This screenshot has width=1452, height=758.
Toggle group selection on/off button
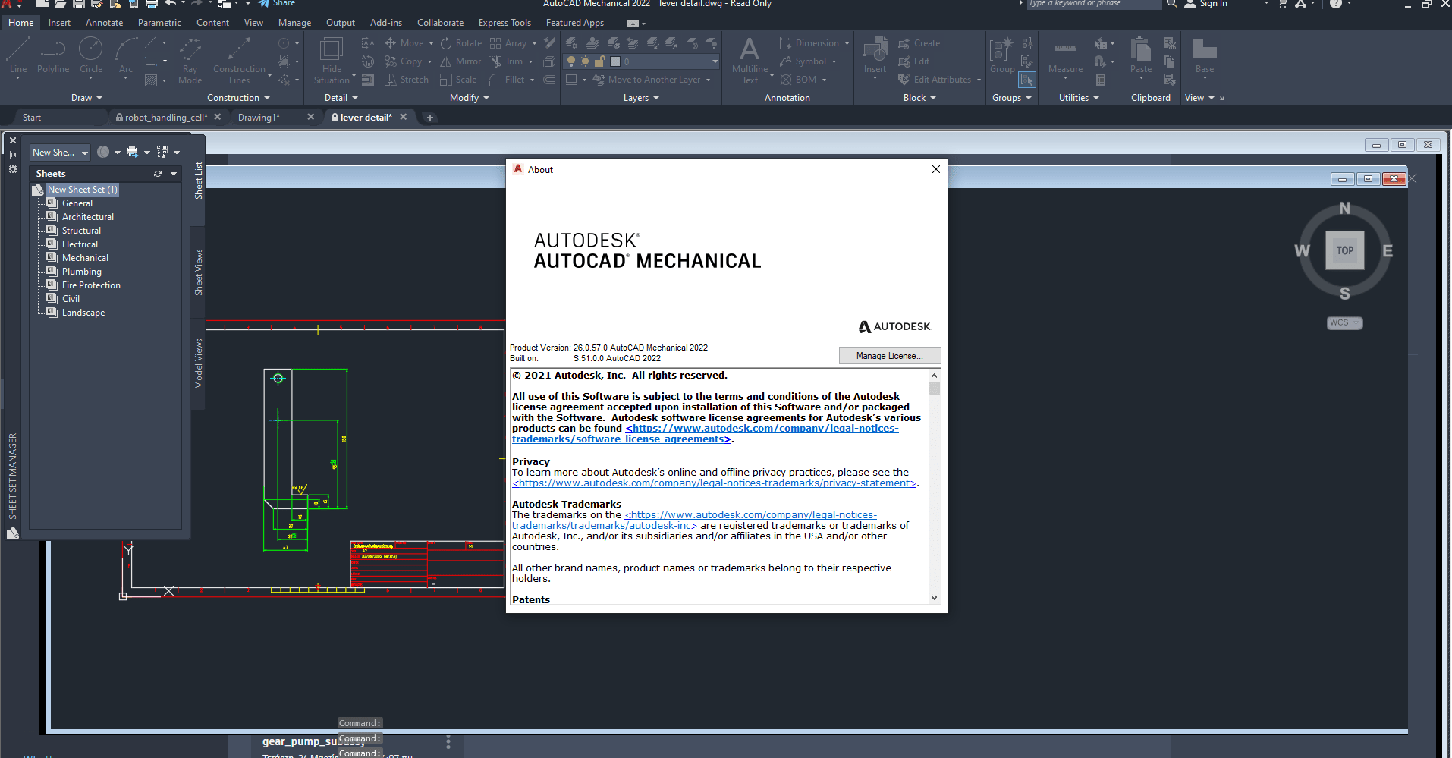1027,80
